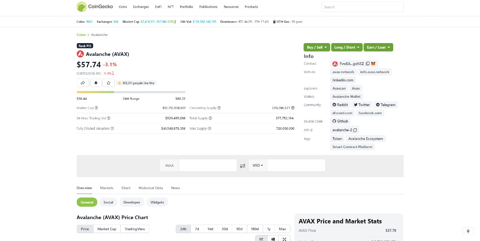Focus the top Search field
The image size is (480, 241).
tap(362, 7)
